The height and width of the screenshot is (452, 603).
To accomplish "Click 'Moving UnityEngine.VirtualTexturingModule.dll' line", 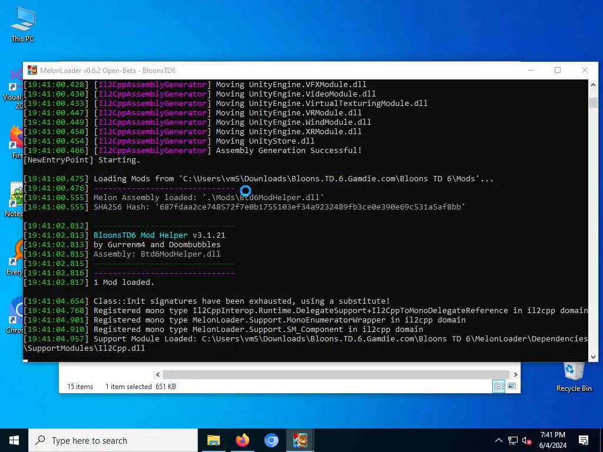I will [x=322, y=104].
